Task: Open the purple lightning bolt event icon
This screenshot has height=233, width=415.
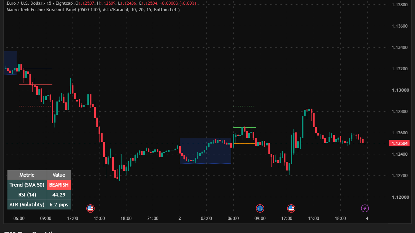Action: 365,208
